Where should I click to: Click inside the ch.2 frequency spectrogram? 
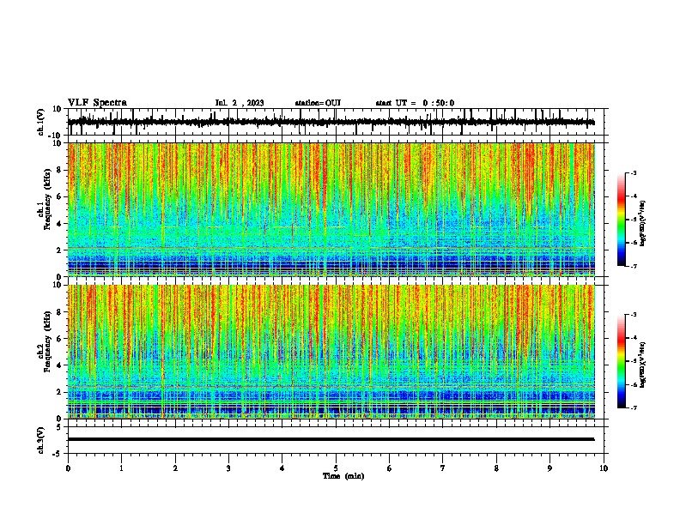pyautogui.click(x=331, y=352)
